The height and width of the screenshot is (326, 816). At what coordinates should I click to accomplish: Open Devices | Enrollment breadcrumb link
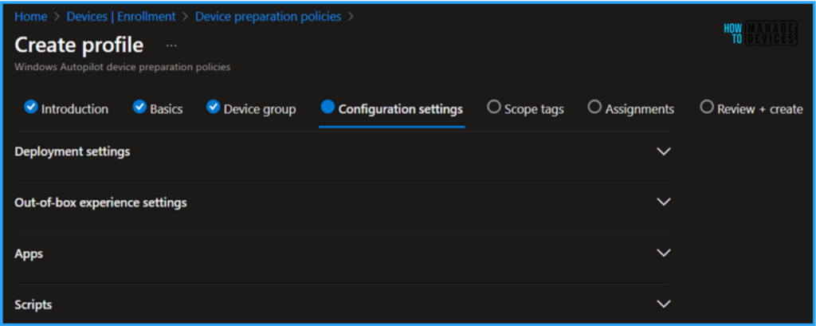tap(121, 17)
